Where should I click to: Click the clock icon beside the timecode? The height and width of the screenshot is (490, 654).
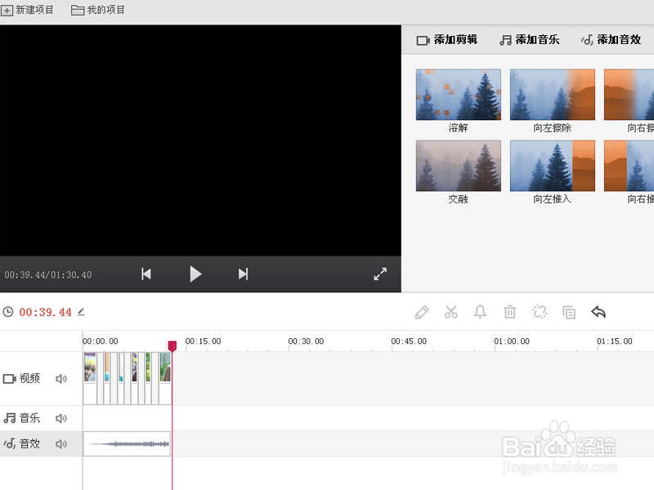pos(8,312)
